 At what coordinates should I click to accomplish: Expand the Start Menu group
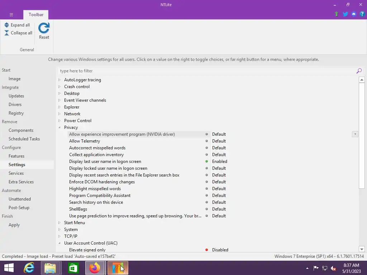(x=59, y=223)
